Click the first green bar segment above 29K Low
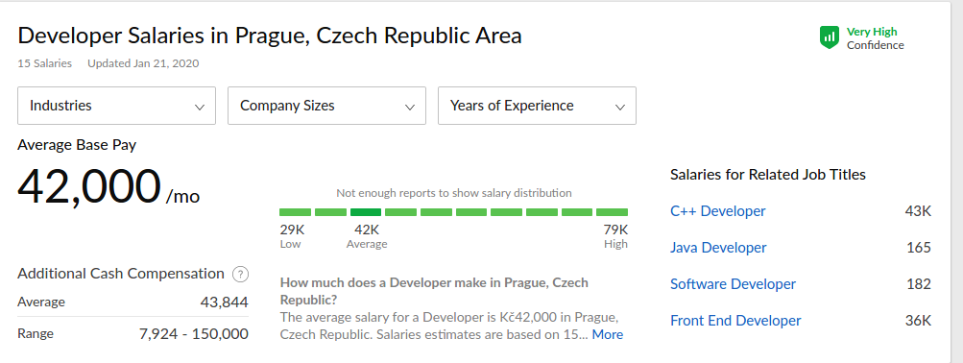Viewport: 963px width, 363px height. pyautogui.click(x=295, y=212)
